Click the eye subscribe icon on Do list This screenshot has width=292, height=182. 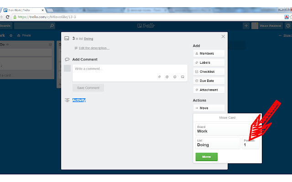tap(8, 45)
